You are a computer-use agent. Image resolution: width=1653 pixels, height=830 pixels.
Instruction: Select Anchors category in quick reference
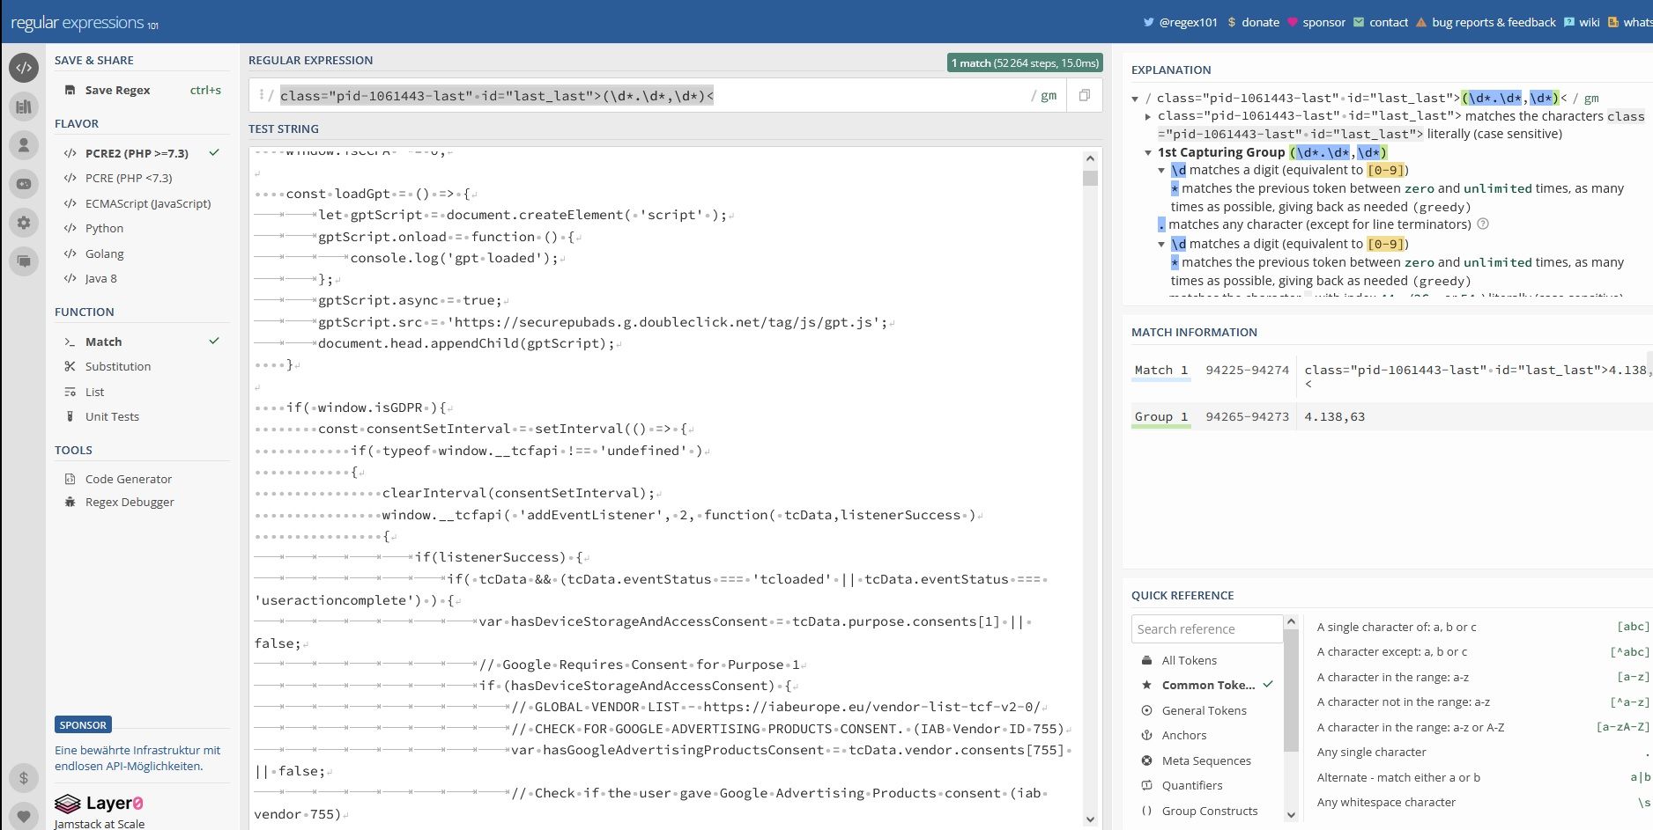(1183, 735)
